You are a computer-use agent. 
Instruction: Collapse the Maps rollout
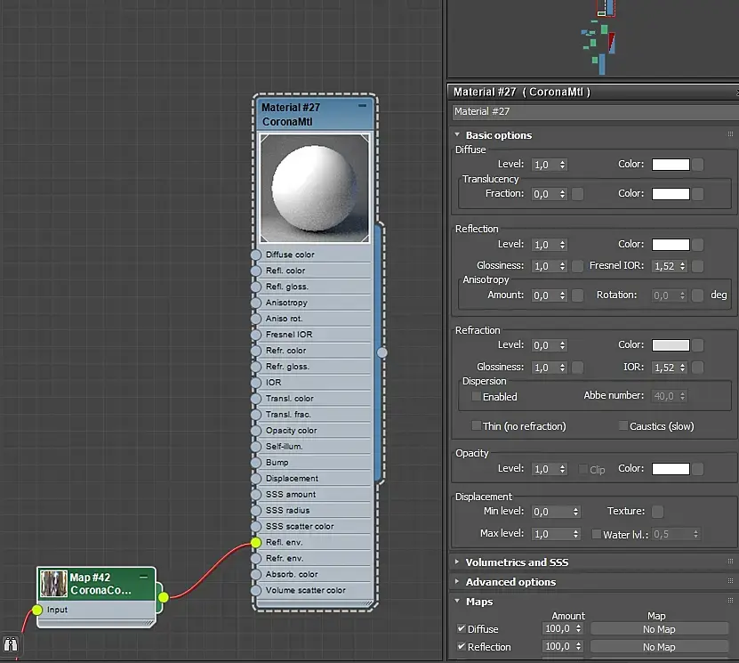pos(457,602)
